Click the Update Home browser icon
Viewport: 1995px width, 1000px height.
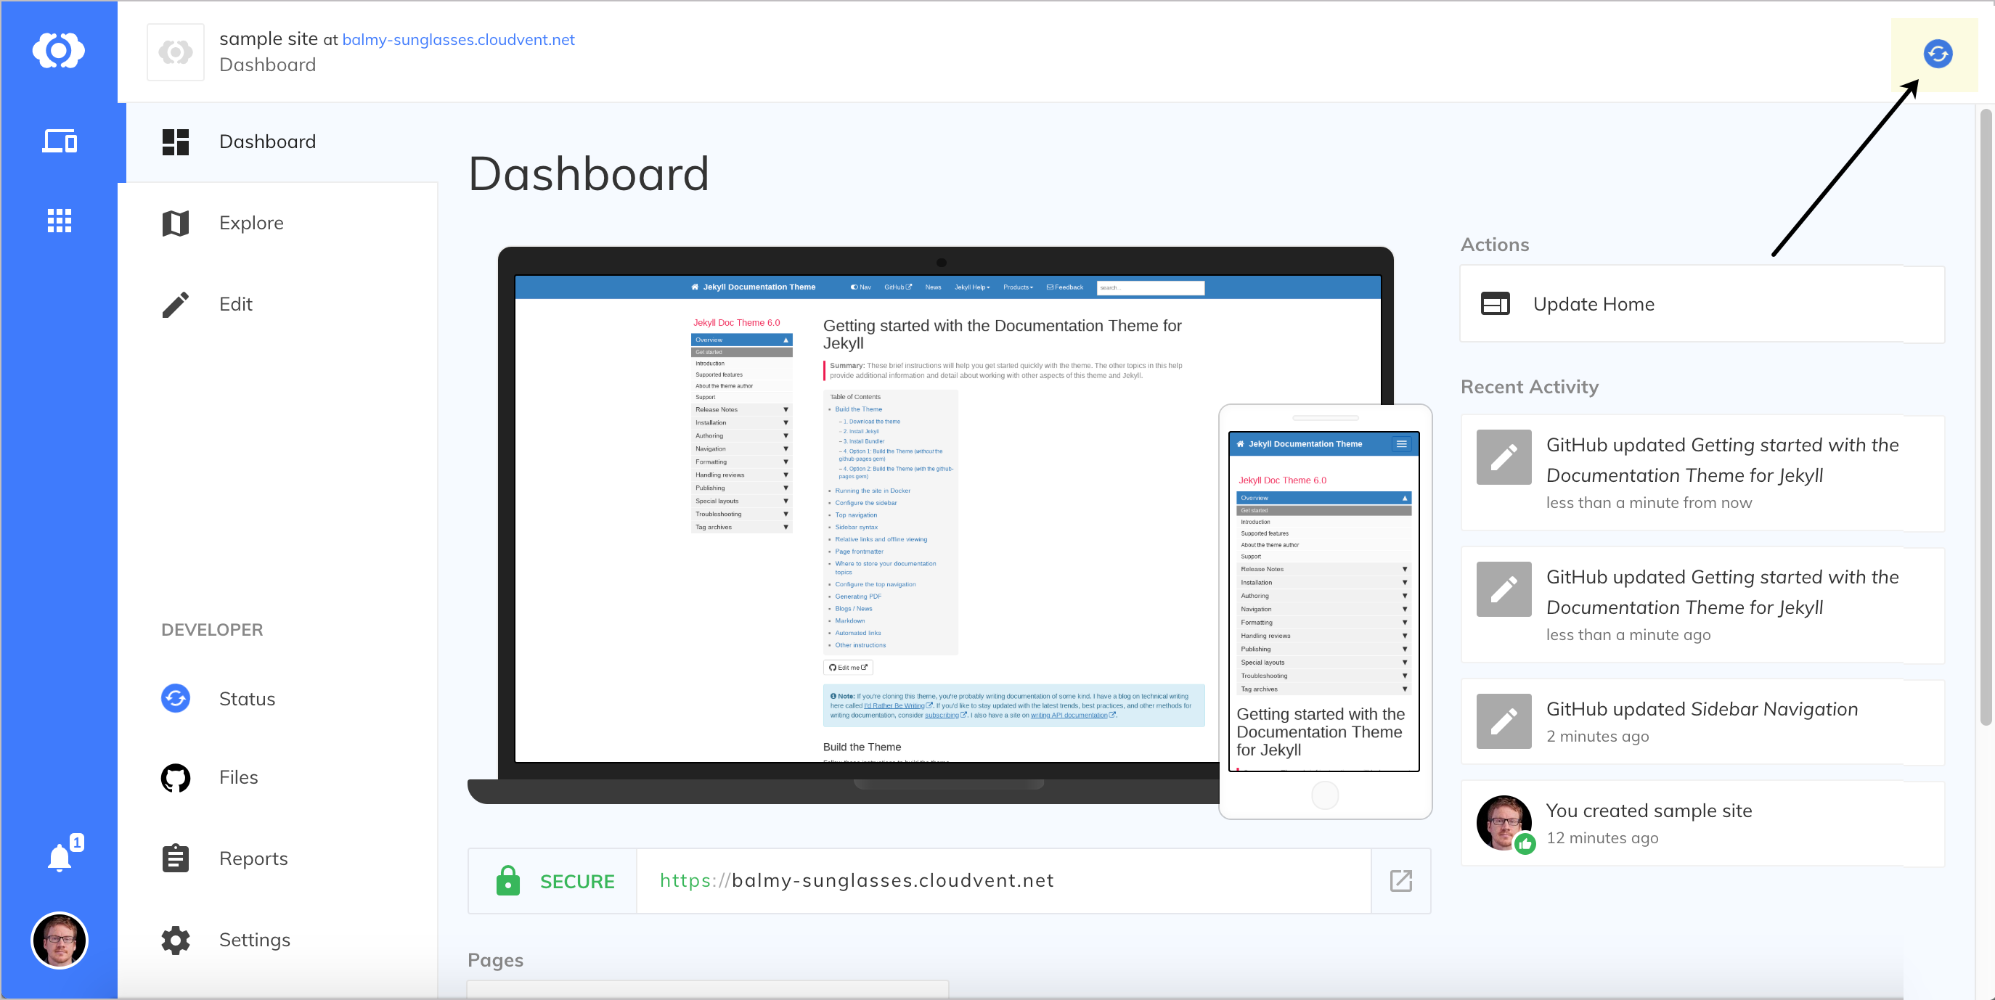pos(1495,303)
